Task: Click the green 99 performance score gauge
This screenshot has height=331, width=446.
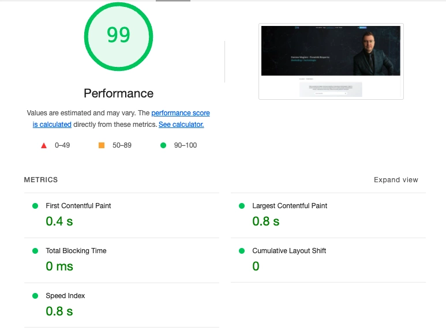Action: [118, 36]
